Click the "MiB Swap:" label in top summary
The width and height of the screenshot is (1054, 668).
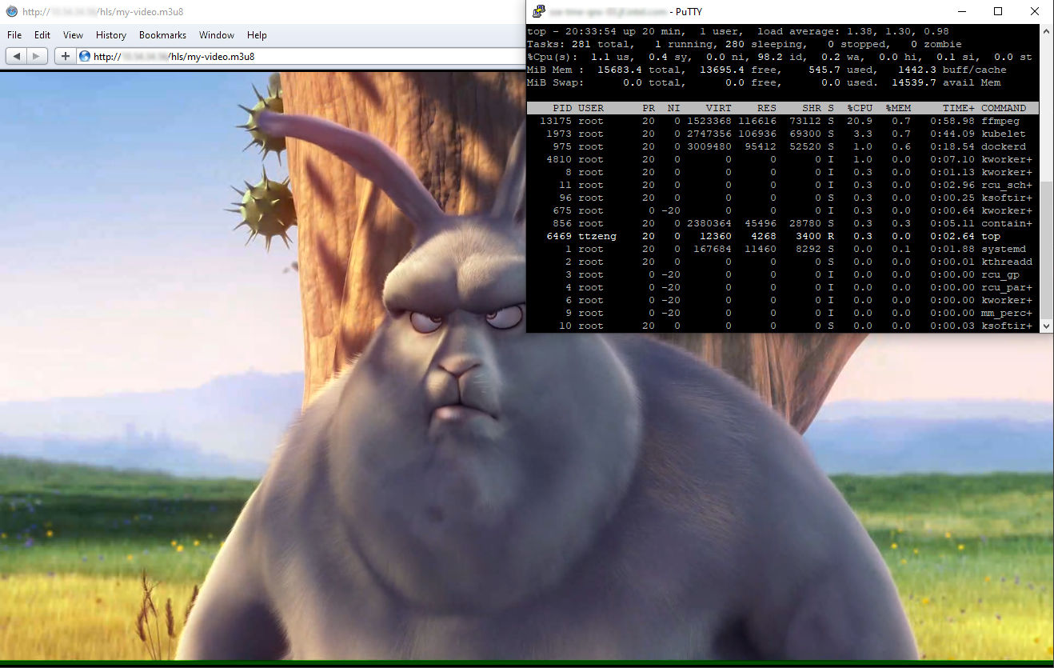(556, 82)
